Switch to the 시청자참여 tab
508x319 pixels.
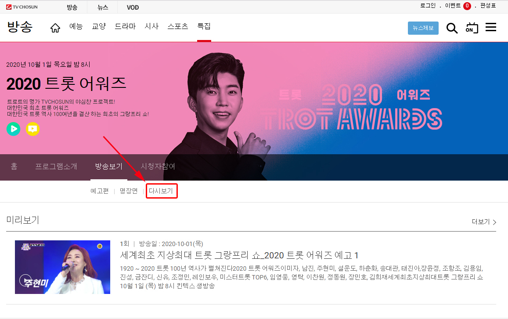(x=158, y=166)
